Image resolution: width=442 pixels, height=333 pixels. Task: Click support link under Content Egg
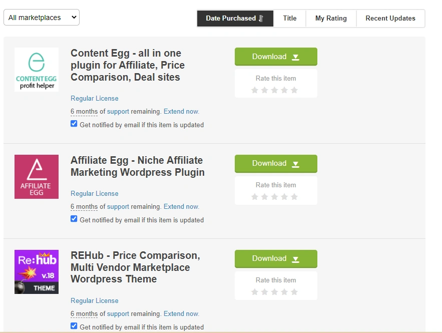(x=118, y=112)
